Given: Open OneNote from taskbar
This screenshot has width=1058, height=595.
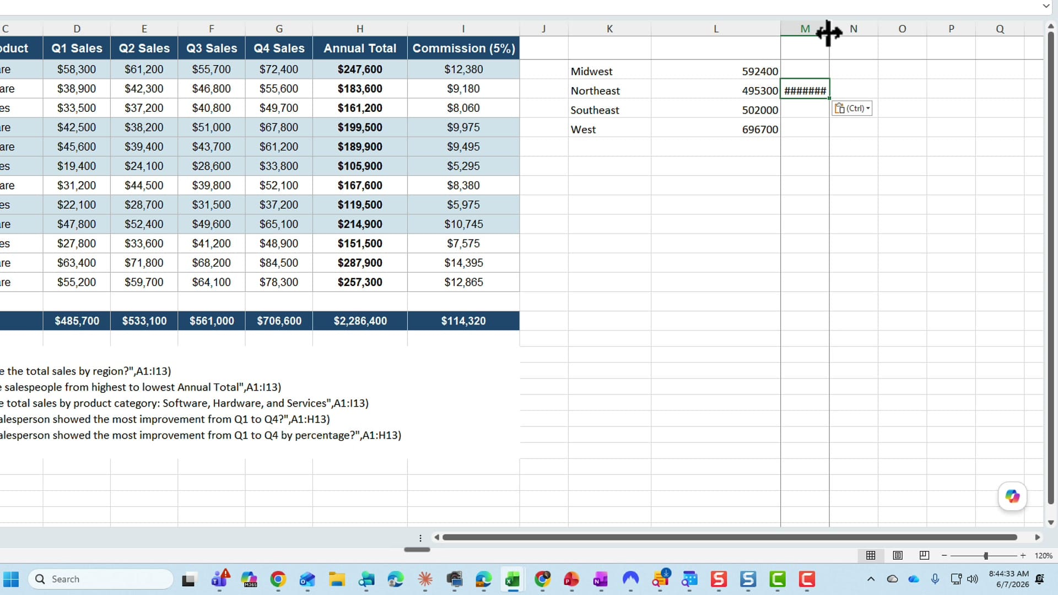Looking at the screenshot, I should click(601, 579).
